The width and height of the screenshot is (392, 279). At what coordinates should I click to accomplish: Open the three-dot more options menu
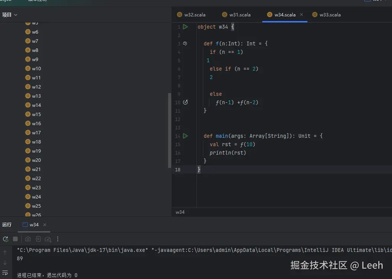(x=58, y=239)
